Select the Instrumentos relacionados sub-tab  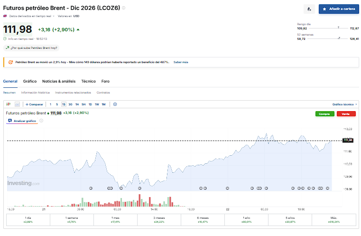73,93
